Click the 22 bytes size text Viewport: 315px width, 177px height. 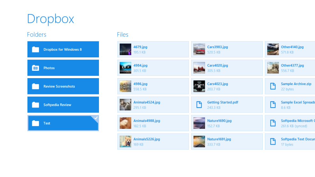click(287, 89)
